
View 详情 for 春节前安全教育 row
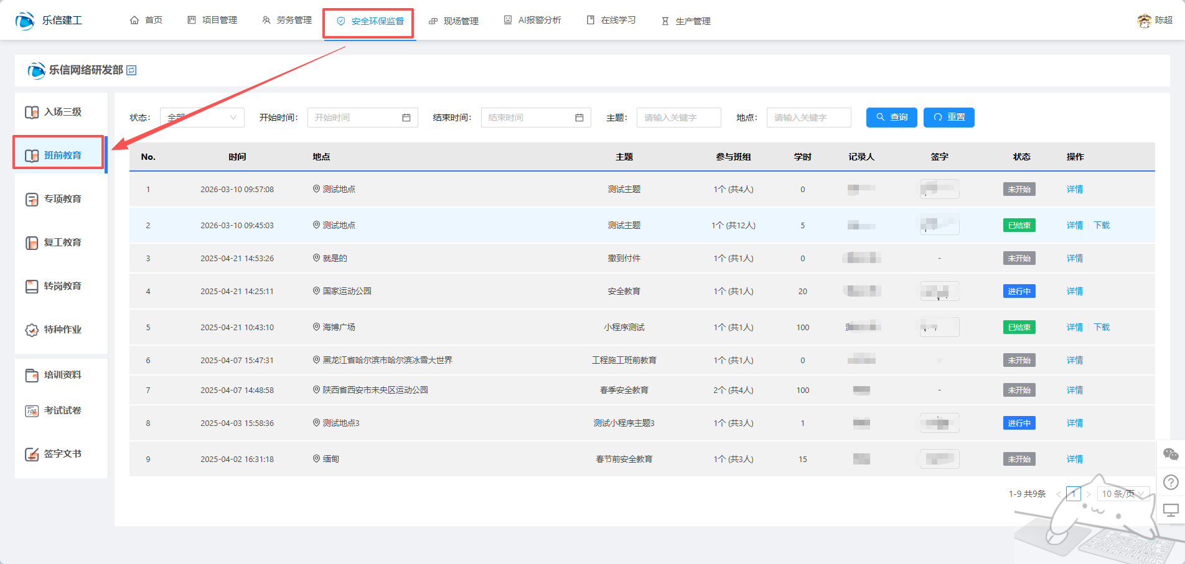click(1074, 459)
